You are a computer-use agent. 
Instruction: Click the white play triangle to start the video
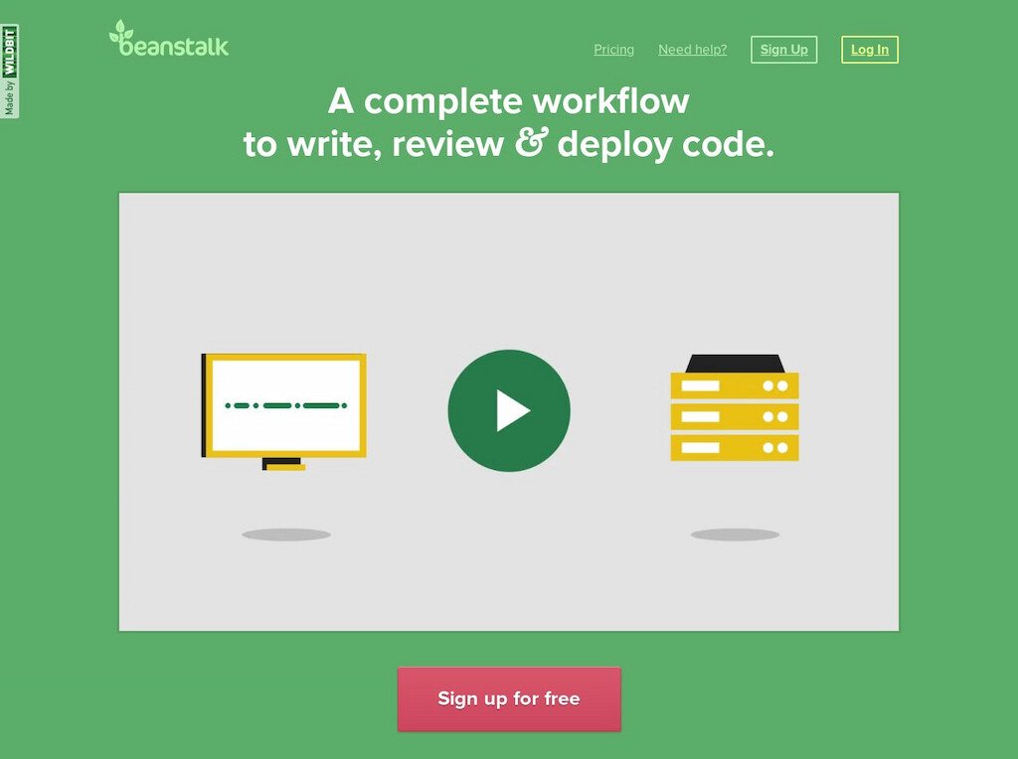(513, 409)
